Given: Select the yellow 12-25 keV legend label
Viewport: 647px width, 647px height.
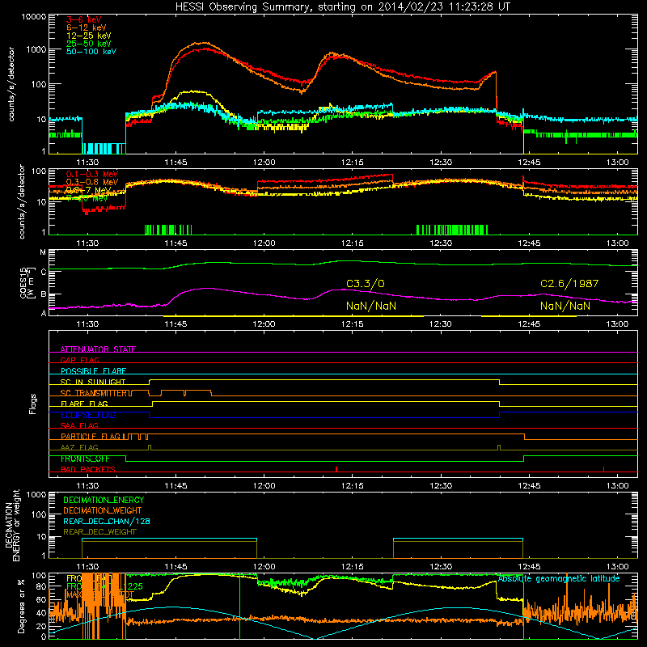Looking at the screenshot, I should click(x=89, y=36).
